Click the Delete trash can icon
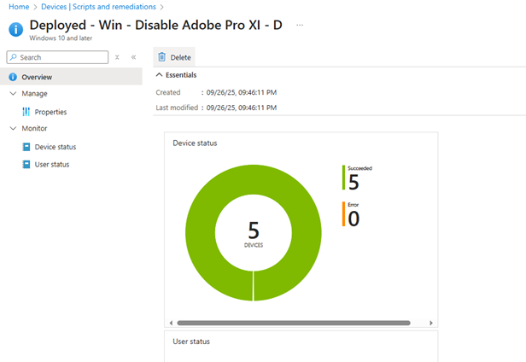Viewport: 526px width, 362px height. click(162, 57)
